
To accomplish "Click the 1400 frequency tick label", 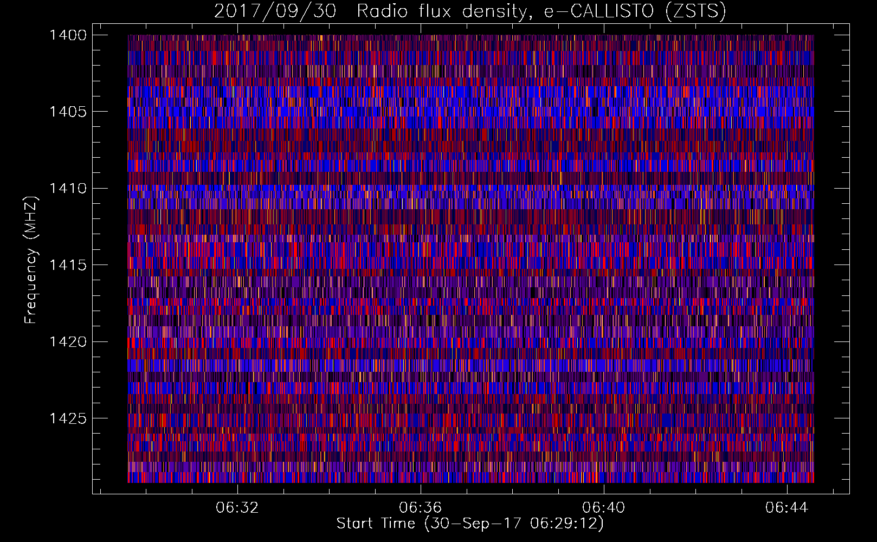I will point(68,35).
